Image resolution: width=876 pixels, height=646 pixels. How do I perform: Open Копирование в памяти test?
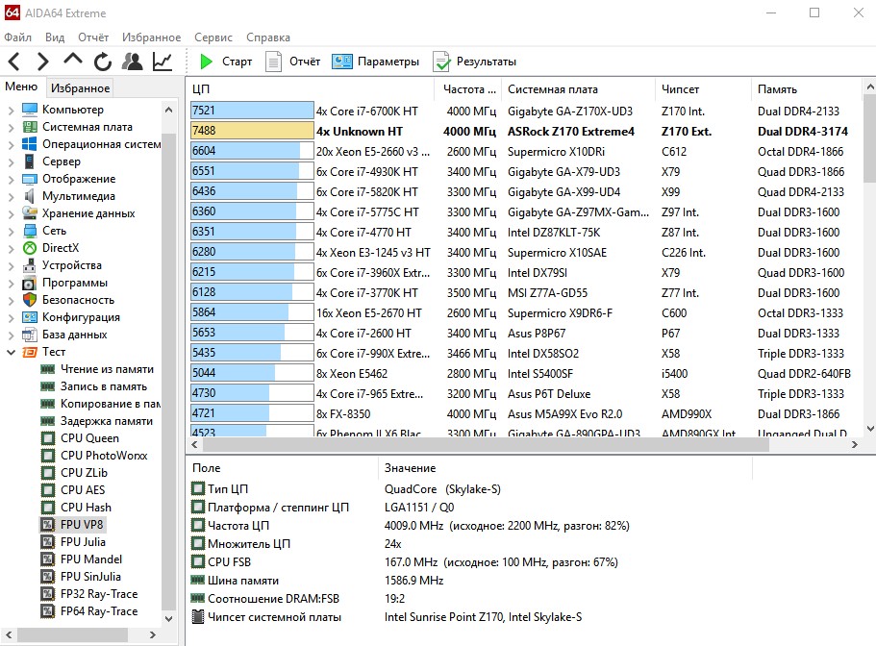pyautogui.click(x=100, y=404)
